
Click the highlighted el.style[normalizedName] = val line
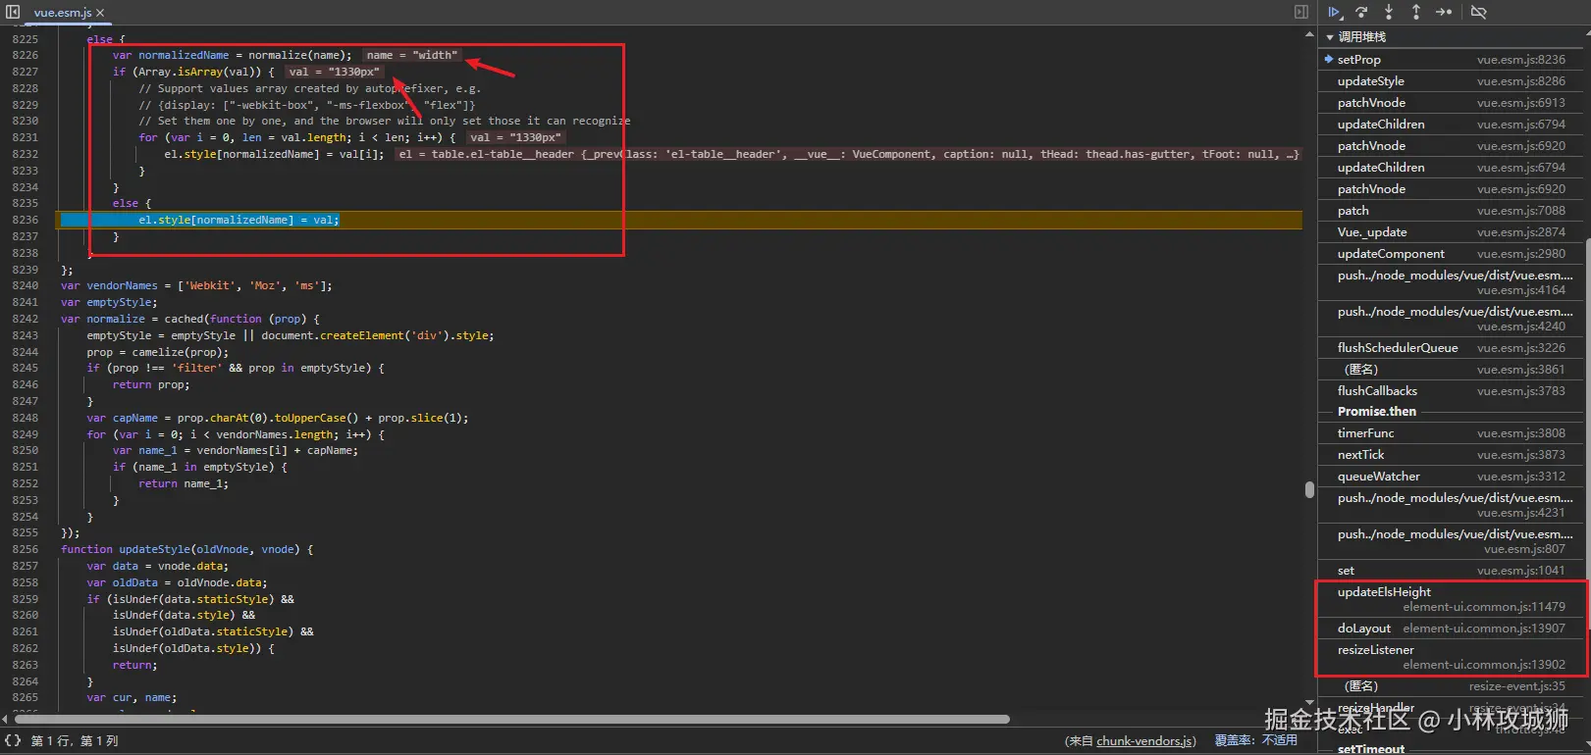239,221
